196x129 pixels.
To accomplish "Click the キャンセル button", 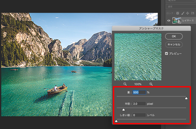I will (174, 44).
